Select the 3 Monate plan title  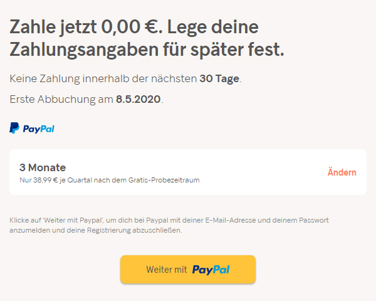43,167
